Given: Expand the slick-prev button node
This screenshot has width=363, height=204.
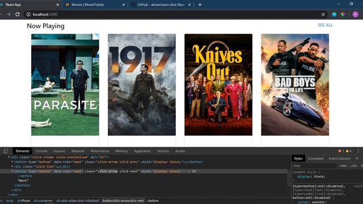Looking at the screenshot, I should pyautogui.click(x=12, y=162).
